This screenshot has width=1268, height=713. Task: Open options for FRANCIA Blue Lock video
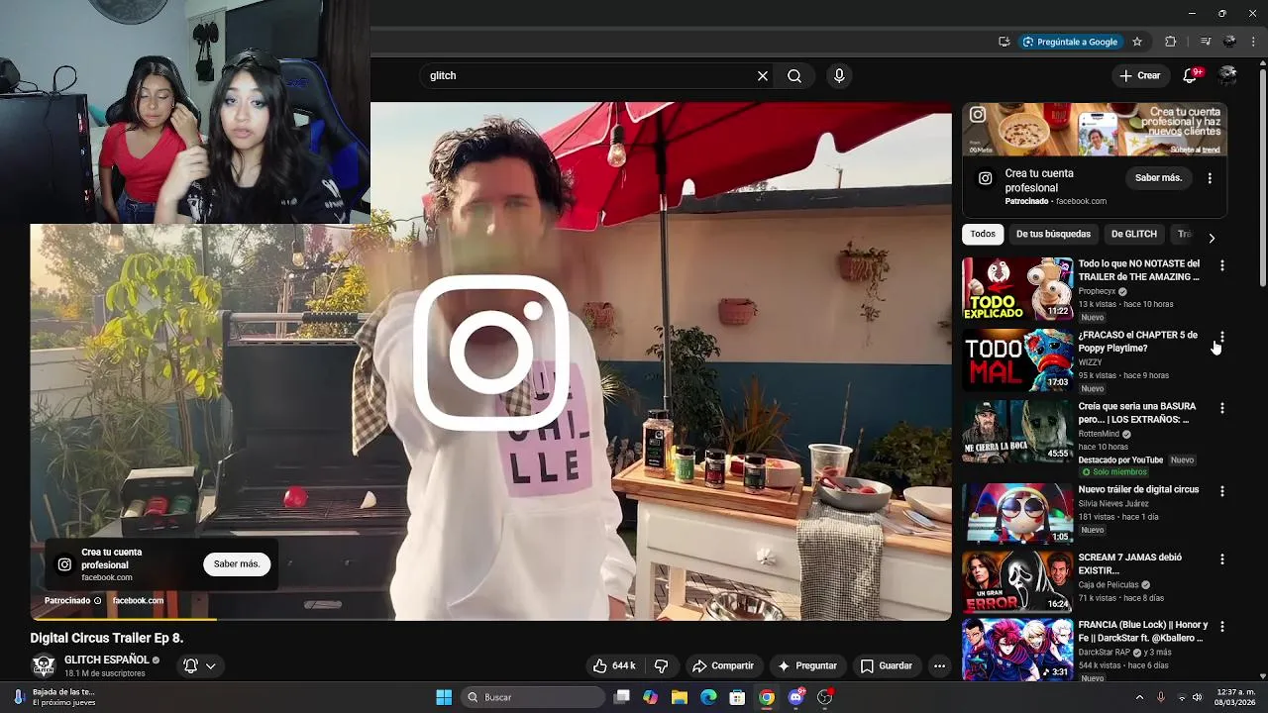[1222, 627]
